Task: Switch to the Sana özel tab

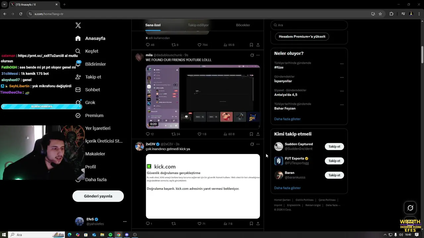Action: pos(153,25)
